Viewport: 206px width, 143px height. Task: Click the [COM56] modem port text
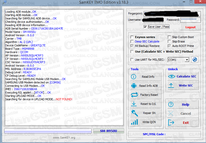[x=55, y=82]
